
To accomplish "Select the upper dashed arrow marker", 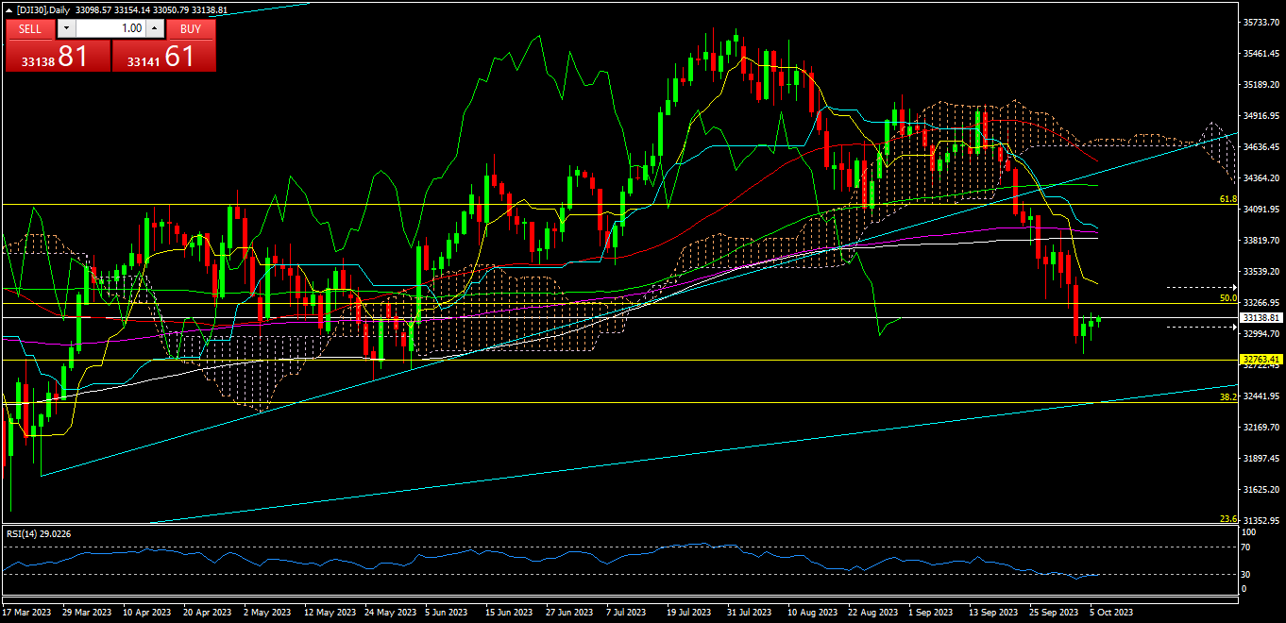I will coord(1201,286).
